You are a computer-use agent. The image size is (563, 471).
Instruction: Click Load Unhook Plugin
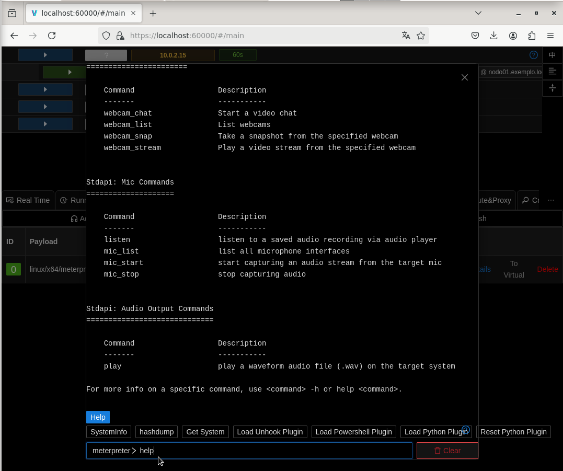[x=270, y=432]
